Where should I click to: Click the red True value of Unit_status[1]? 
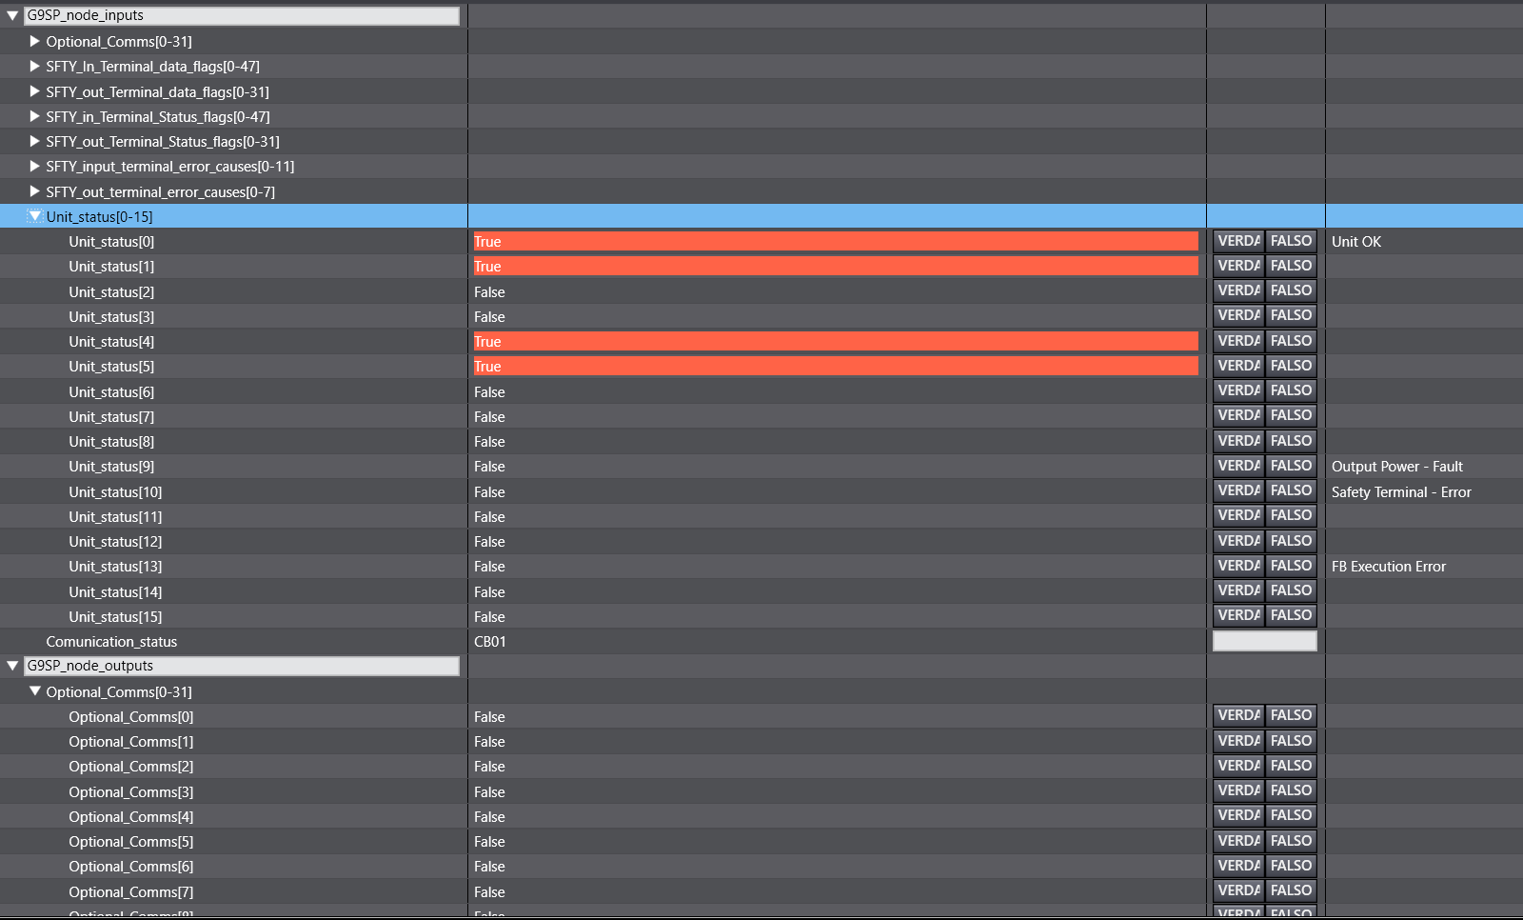836,267
